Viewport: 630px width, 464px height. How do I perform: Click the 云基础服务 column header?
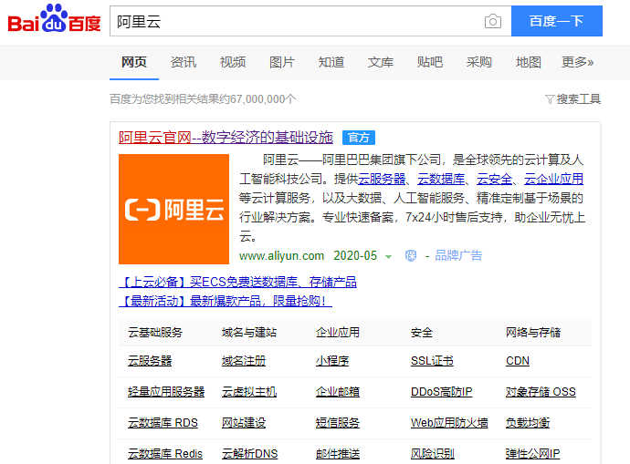155,333
